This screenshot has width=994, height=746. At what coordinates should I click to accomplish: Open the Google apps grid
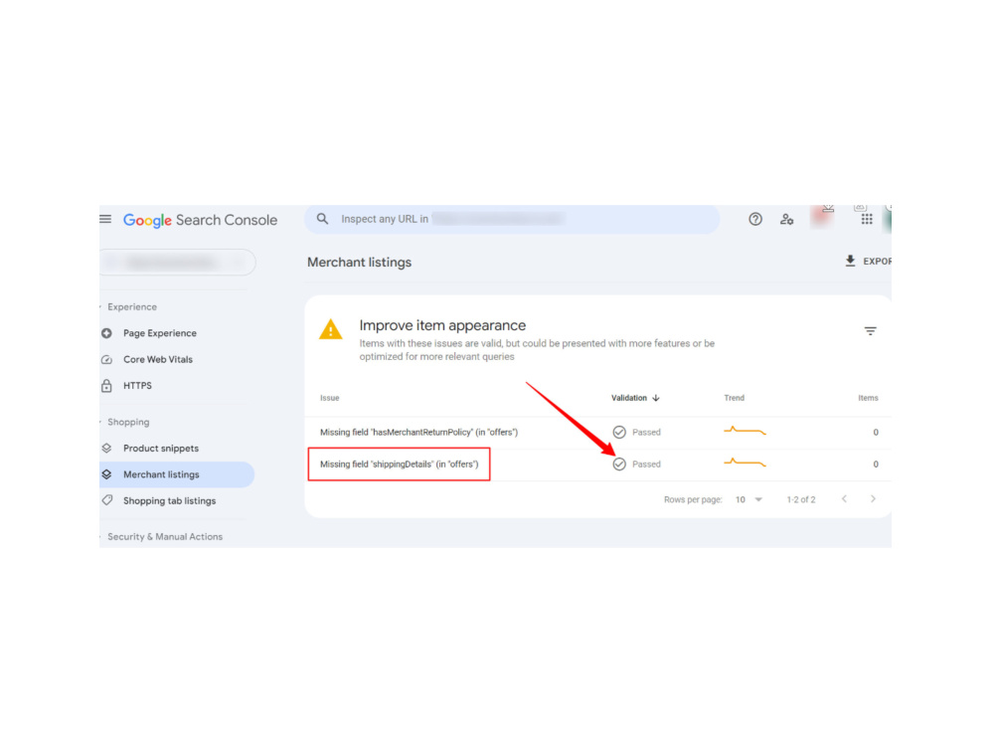coord(867,220)
